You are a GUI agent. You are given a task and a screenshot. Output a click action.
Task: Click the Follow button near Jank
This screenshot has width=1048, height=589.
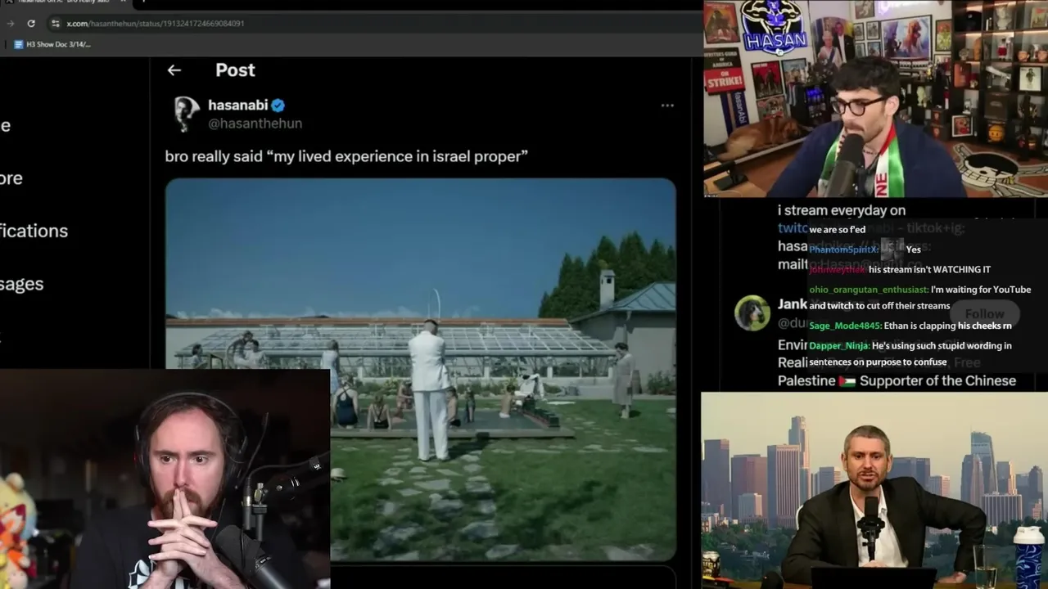tap(984, 314)
